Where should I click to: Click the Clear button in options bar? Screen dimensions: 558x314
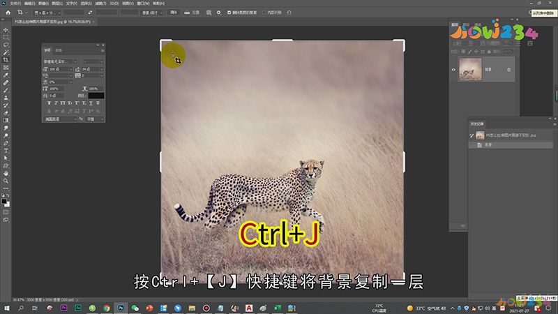tap(174, 13)
